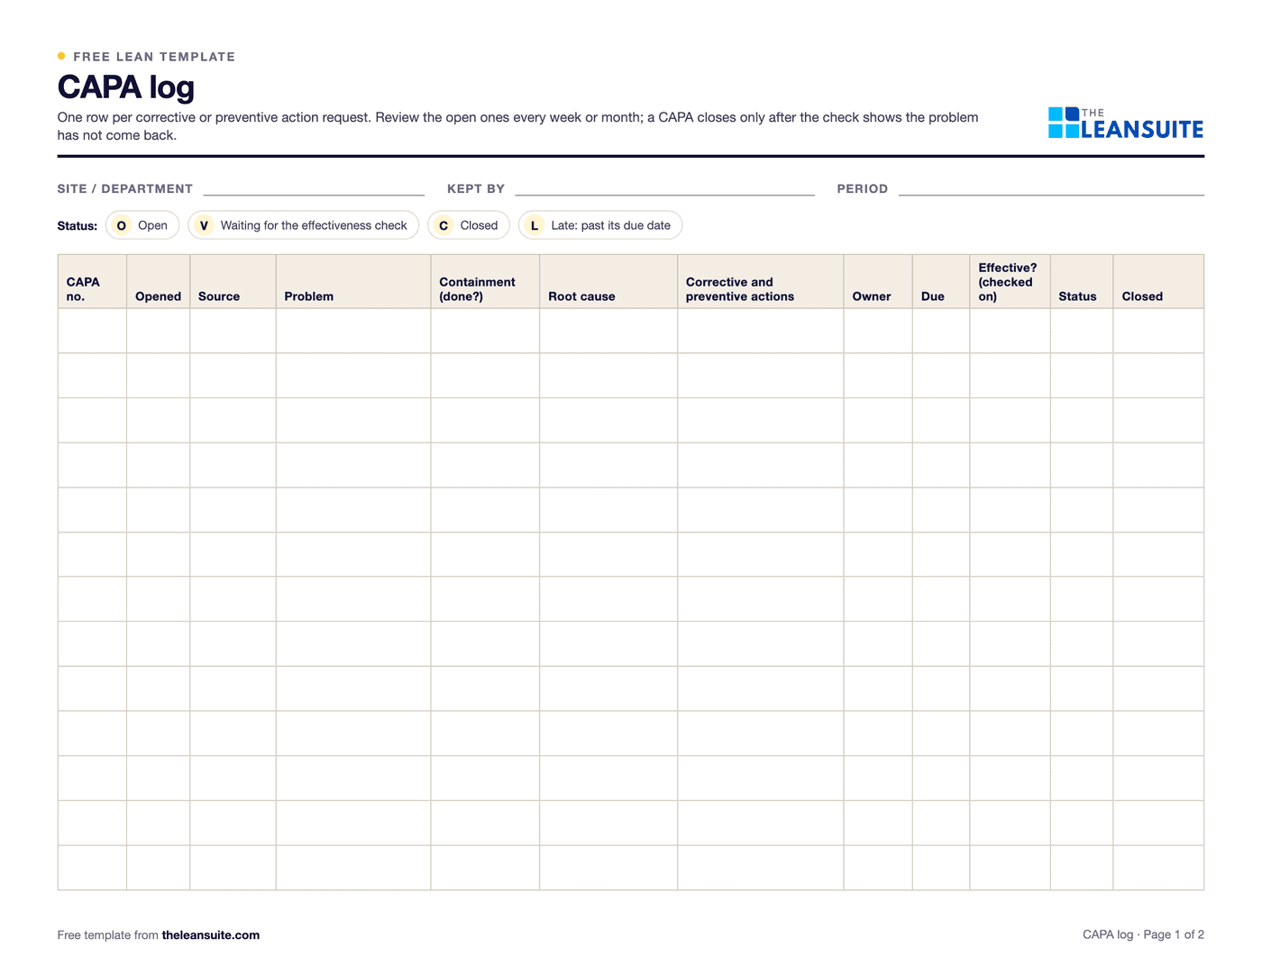Click the 'Opened' column header

158,282
